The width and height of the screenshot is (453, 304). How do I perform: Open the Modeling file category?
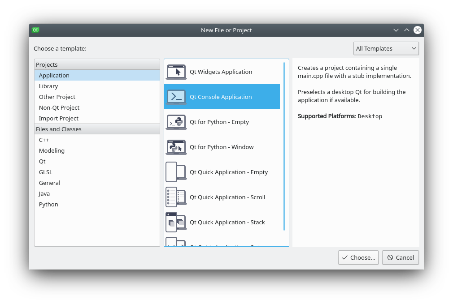click(x=52, y=150)
